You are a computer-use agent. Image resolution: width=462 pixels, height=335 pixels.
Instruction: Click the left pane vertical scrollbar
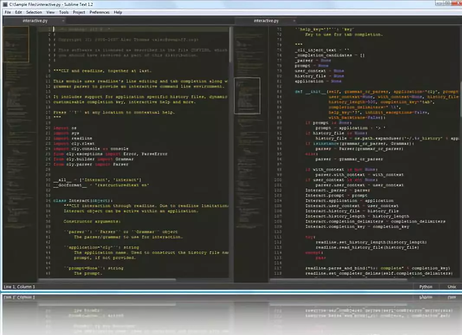(x=231, y=44)
